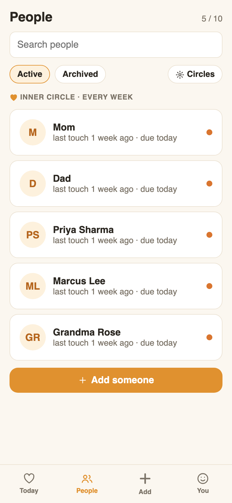Click the Inner Circle section header

[71, 97]
